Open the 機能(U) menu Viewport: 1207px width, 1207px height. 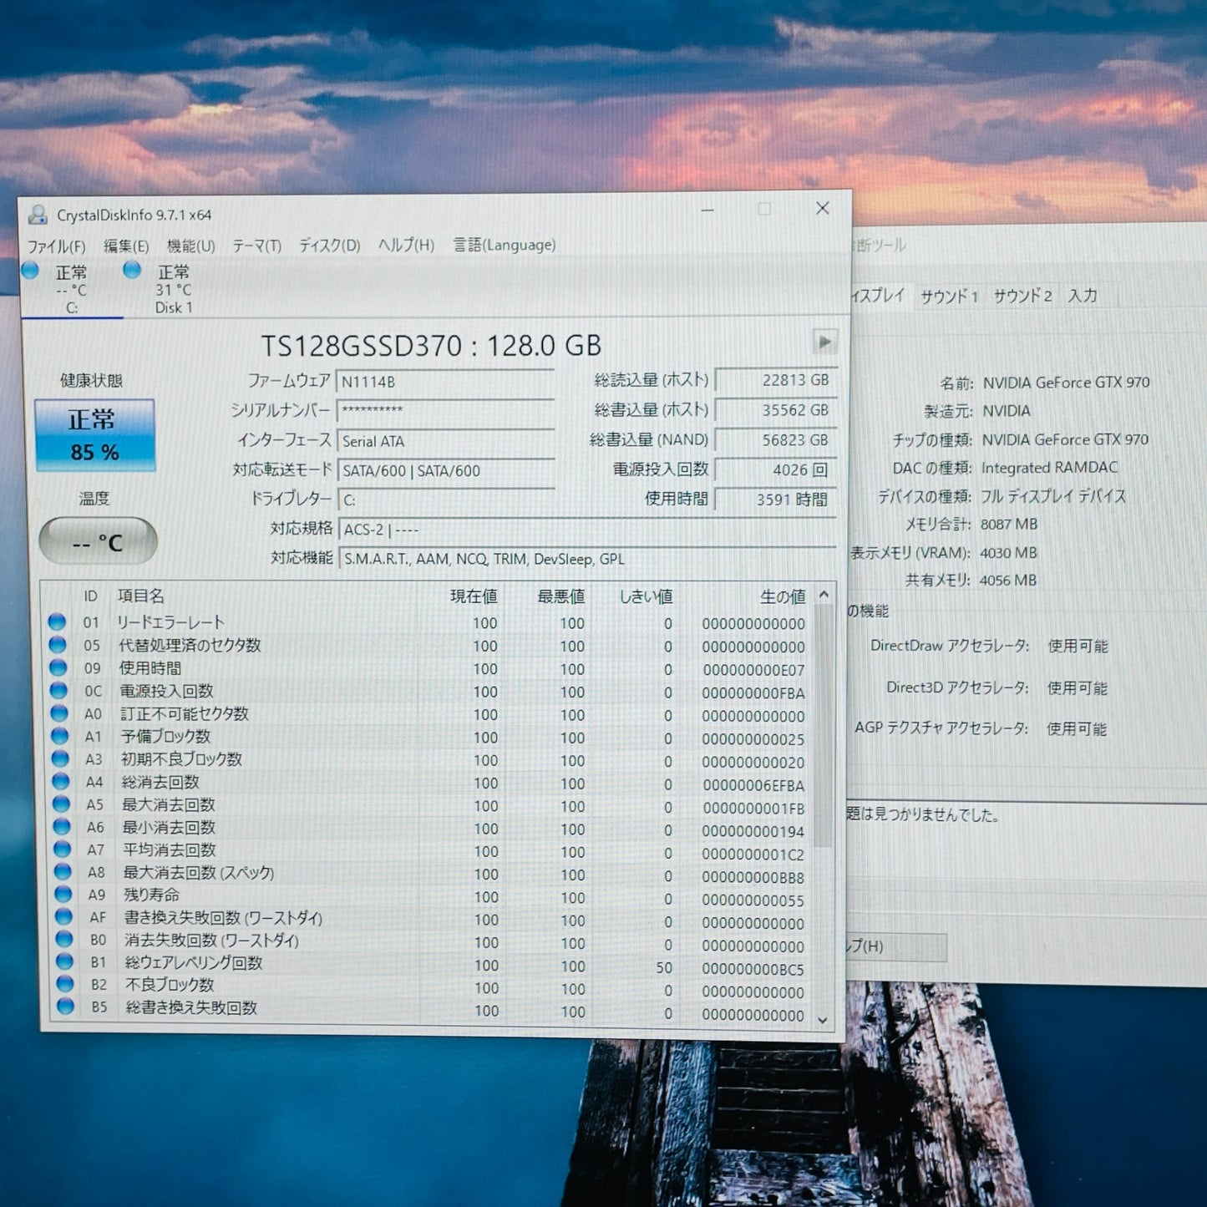point(191,246)
